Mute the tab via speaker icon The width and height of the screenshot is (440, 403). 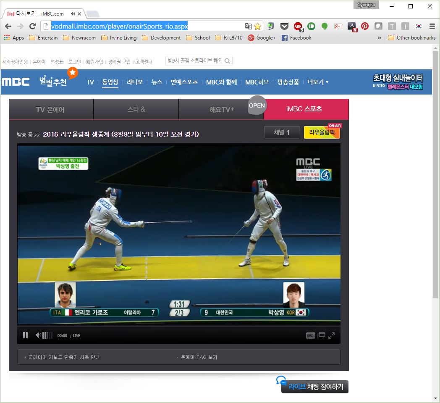tap(73, 13)
